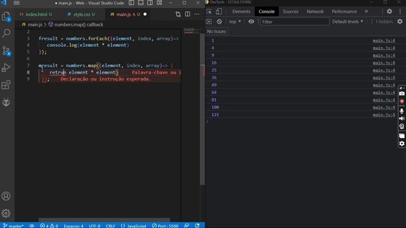406x228 pixels.
Task: Open the top context dropdown
Action: click(x=235, y=22)
